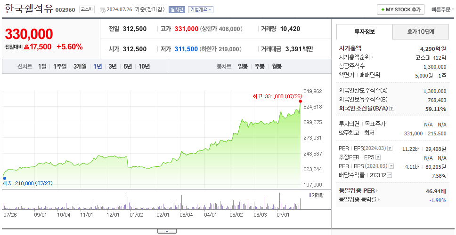
Task: Click help icon next to PER EPS(2024.03)
Action: [390, 149]
